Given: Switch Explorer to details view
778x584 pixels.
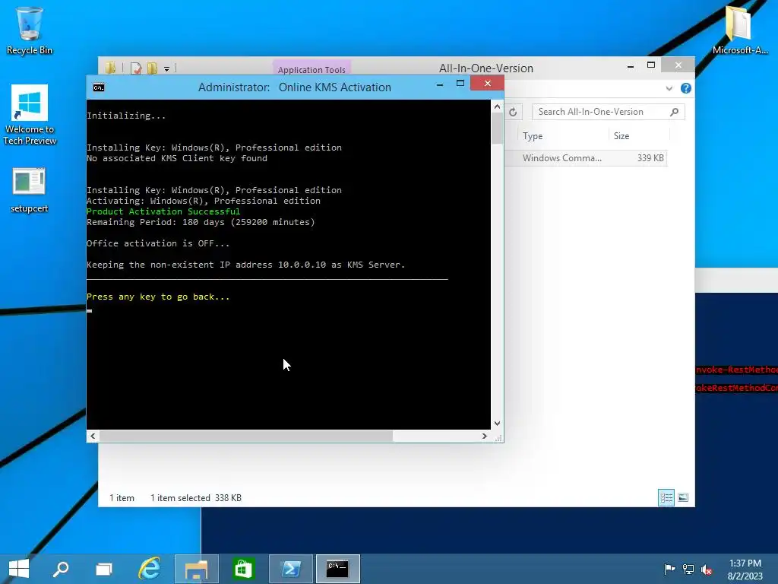Looking at the screenshot, I should pyautogui.click(x=666, y=497).
